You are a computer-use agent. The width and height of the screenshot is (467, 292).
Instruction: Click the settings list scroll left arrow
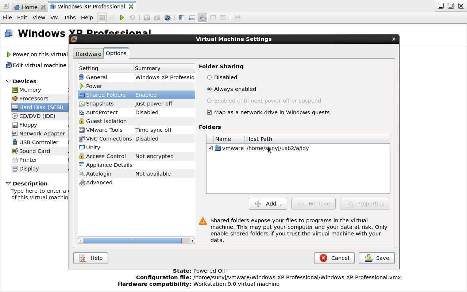(x=80, y=241)
